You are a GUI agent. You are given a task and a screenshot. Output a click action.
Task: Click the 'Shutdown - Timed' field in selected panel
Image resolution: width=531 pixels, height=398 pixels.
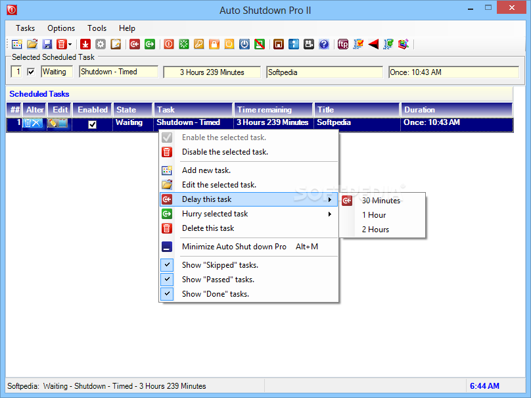tap(118, 72)
